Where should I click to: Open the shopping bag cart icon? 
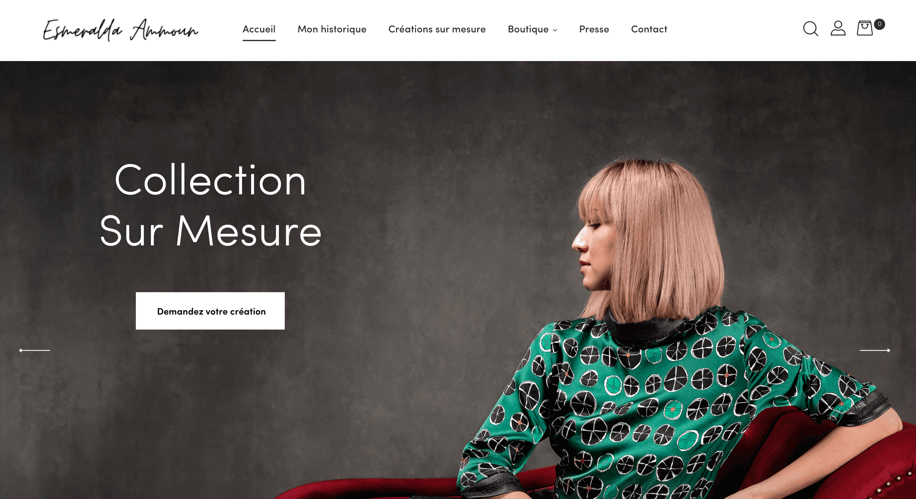(865, 28)
